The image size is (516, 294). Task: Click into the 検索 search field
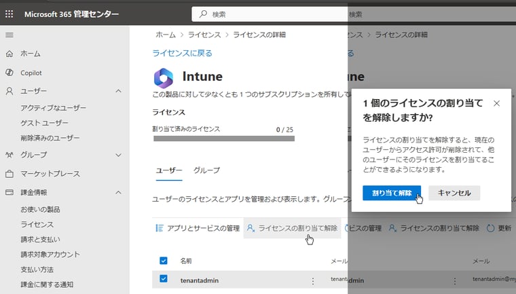point(270,14)
